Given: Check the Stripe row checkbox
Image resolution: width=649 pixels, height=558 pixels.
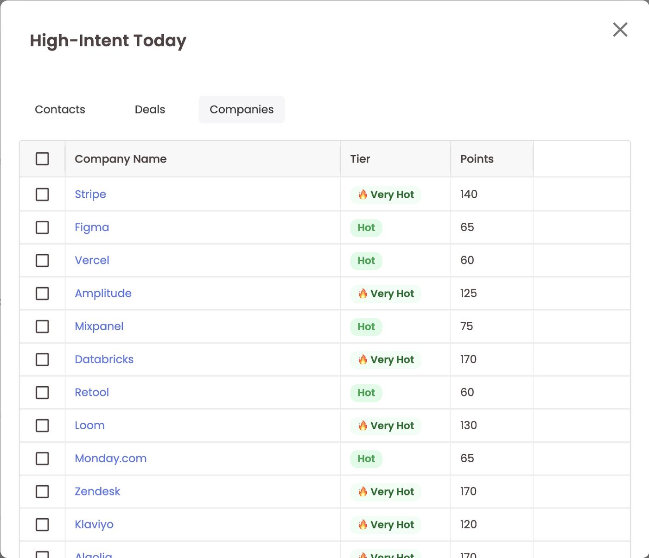Looking at the screenshot, I should [x=42, y=194].
